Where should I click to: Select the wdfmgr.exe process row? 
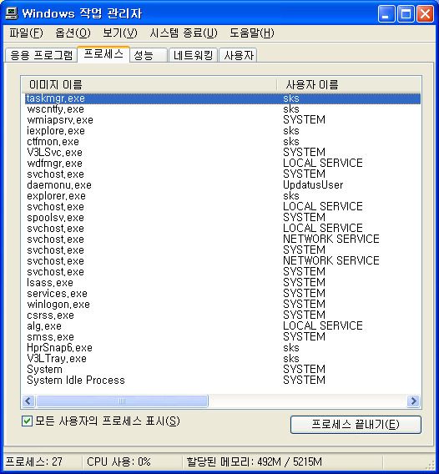pyautogui.click(x=223, y=164)
